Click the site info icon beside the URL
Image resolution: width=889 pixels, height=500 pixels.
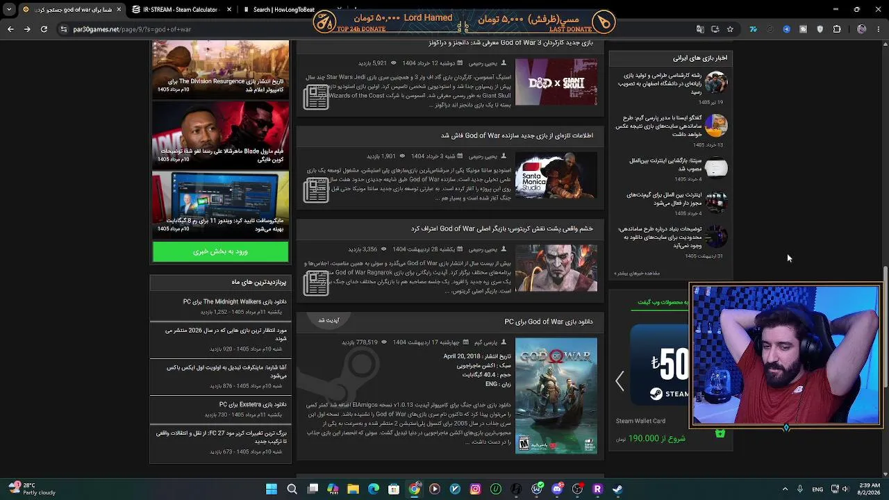click(x=64, y=29)
